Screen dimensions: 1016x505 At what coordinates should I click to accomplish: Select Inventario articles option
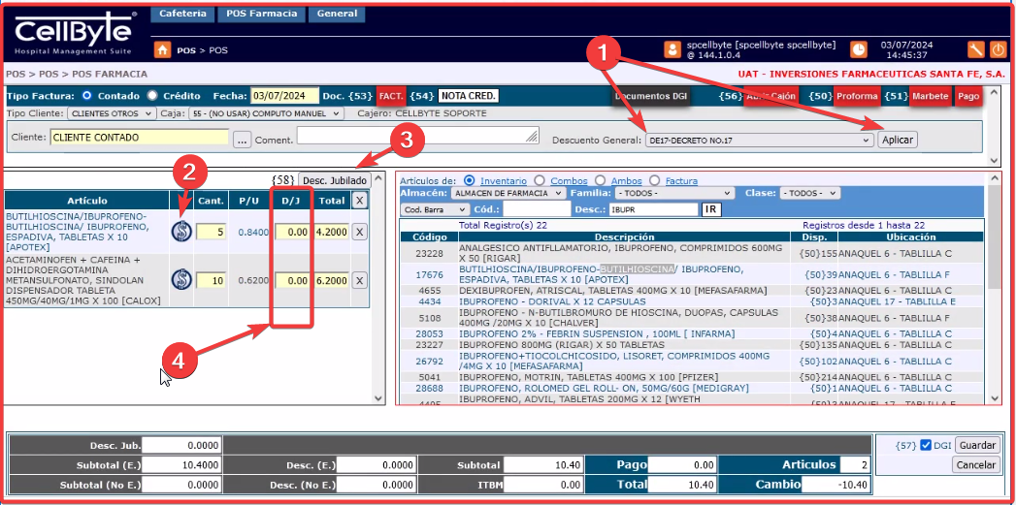[470, 180]
